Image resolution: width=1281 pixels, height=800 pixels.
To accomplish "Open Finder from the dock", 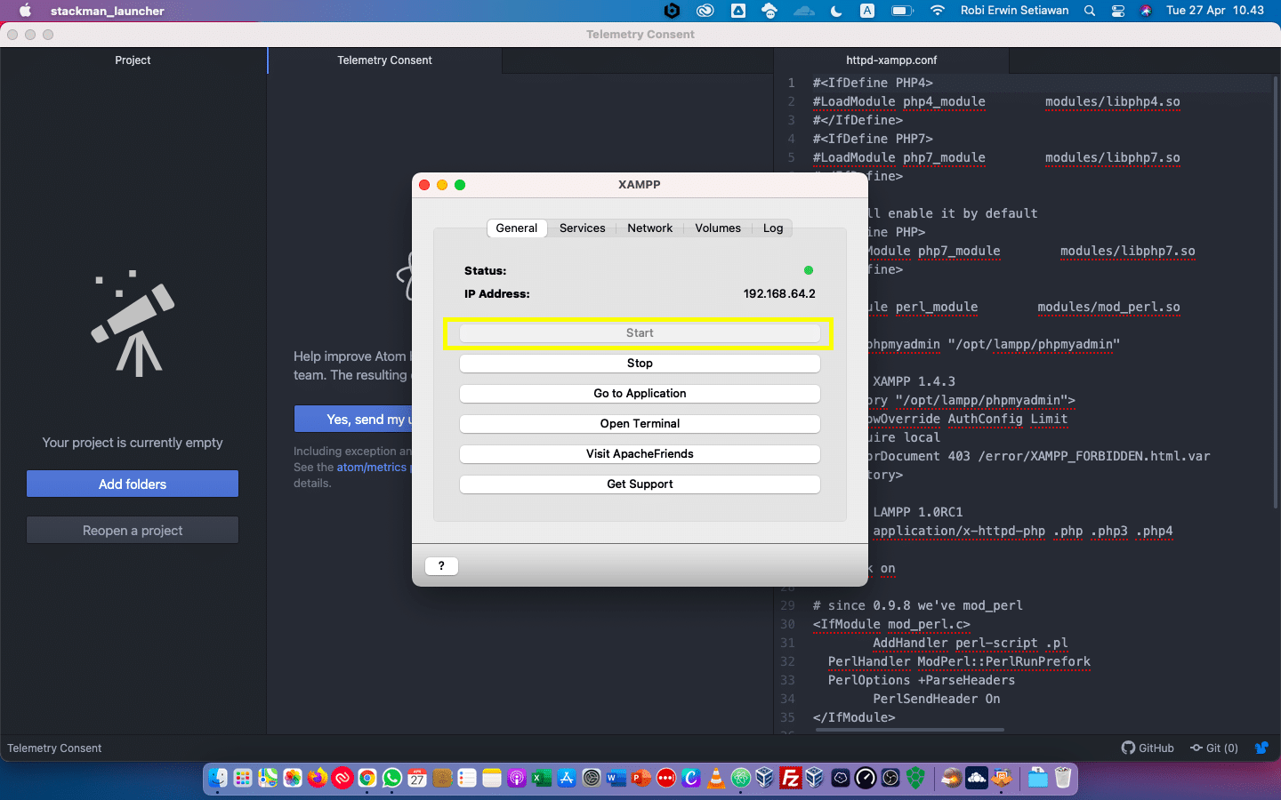I will [218, 779].
